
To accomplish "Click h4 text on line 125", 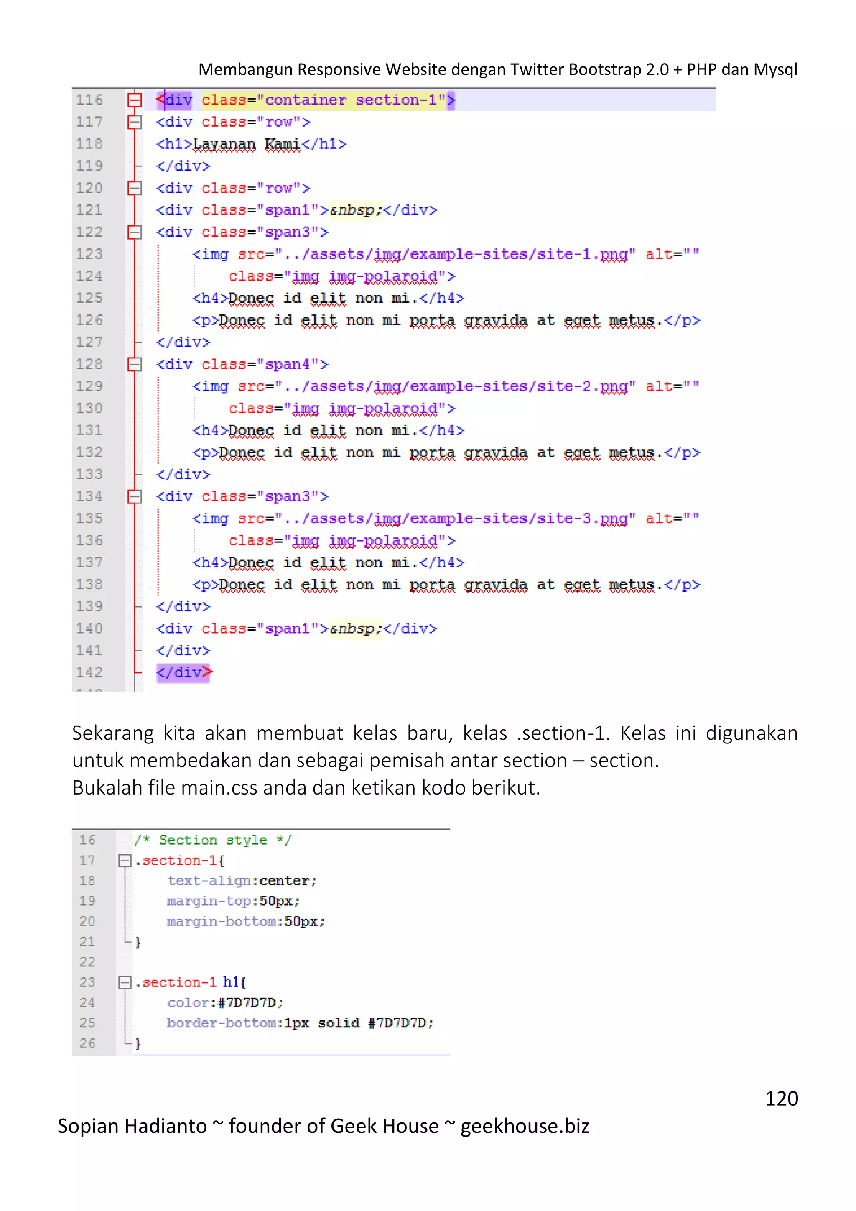I will (324, 299).
